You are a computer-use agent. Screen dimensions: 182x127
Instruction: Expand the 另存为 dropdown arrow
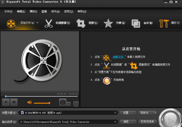point(155,113)
